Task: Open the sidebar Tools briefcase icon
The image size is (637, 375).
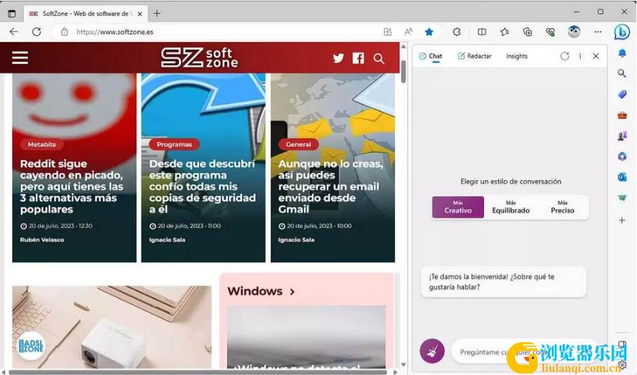Action: click(x=622, y=115)
